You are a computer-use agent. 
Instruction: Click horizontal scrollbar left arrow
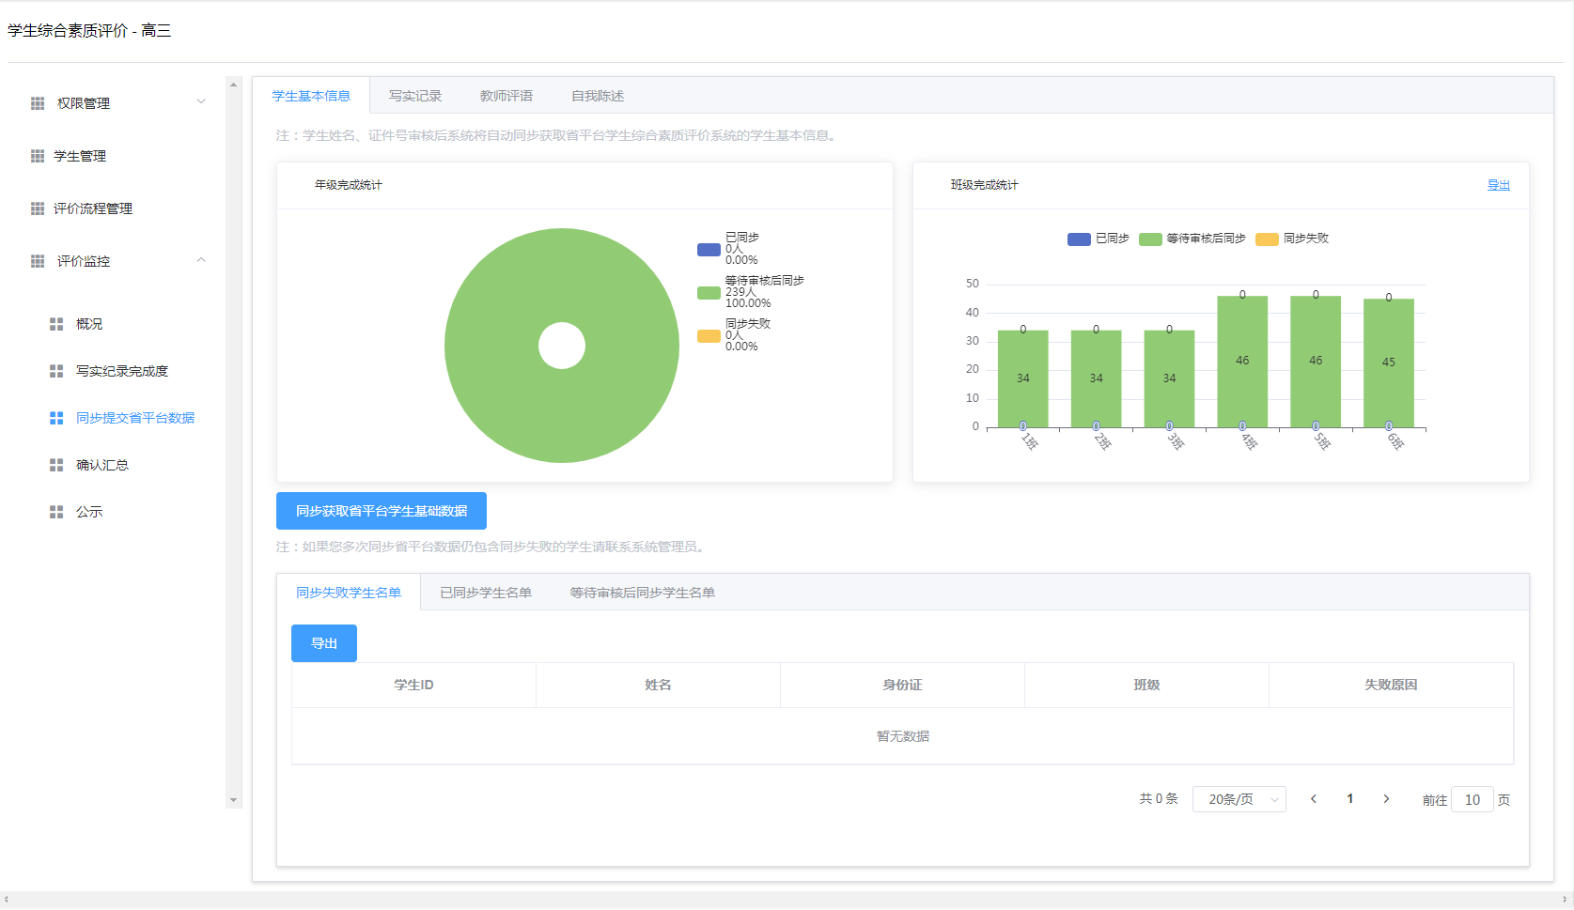click(7, 900)
